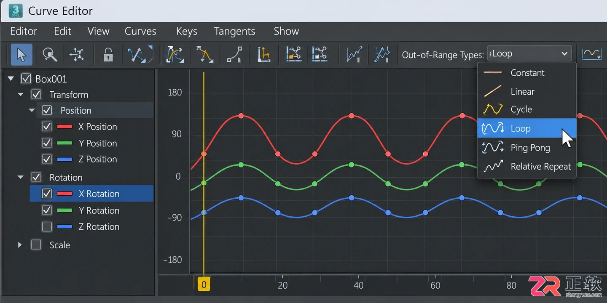Image resolution: width=607 pixels, height=303 pixels.
Task: Select the blue draw-curve tool beside the padlock
Action: 140,54
